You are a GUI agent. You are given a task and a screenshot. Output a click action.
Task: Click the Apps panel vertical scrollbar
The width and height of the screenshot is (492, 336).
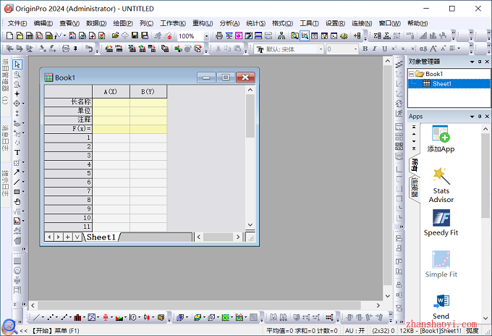coord(485,176)
